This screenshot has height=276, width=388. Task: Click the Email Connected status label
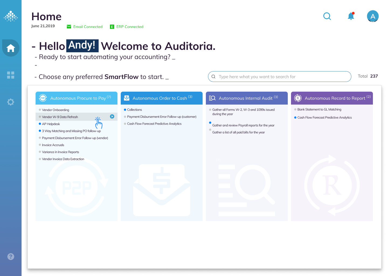coord(88,27)
